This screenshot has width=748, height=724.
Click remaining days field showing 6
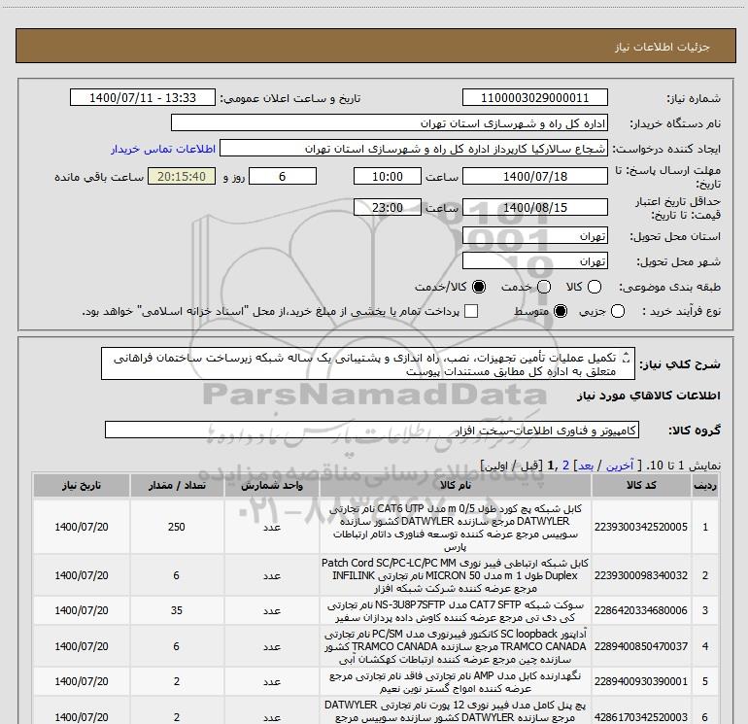coord(283,176)
